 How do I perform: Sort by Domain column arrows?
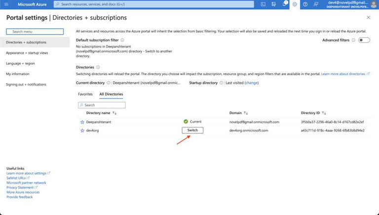point(246,113)
